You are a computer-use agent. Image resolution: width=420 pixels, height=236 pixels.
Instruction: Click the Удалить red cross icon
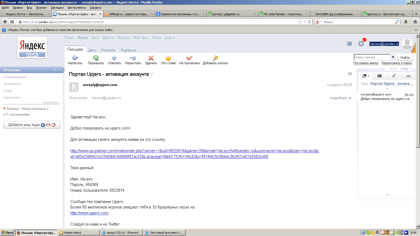[151, 58]
